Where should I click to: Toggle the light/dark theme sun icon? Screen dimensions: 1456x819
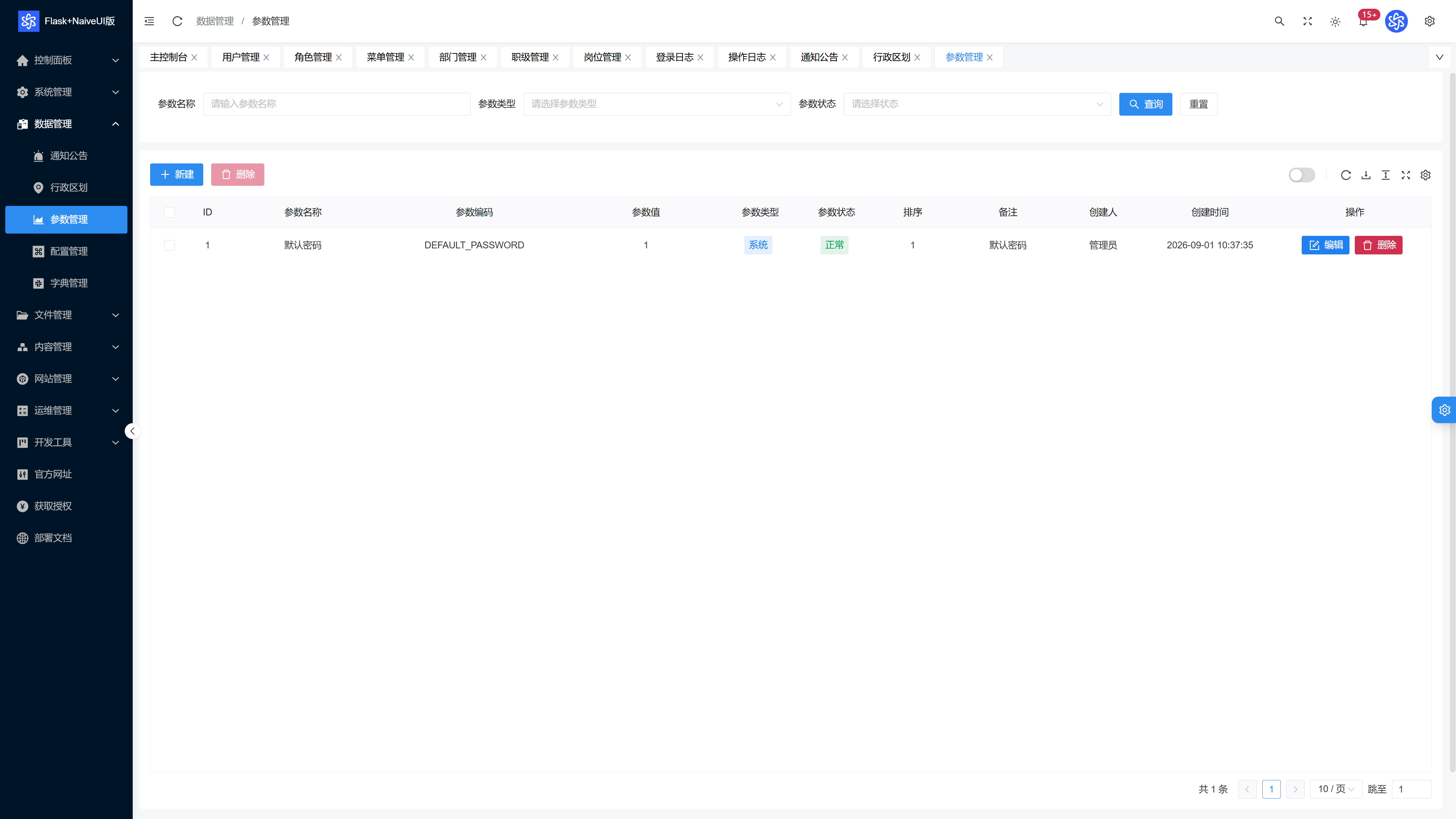click(1335, 22)
